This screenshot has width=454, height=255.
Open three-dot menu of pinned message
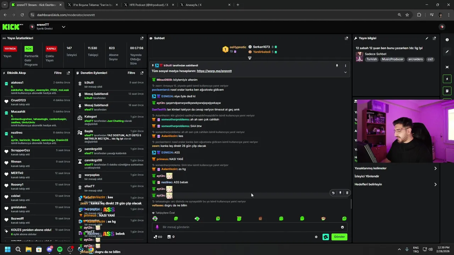tap(345, 66)
